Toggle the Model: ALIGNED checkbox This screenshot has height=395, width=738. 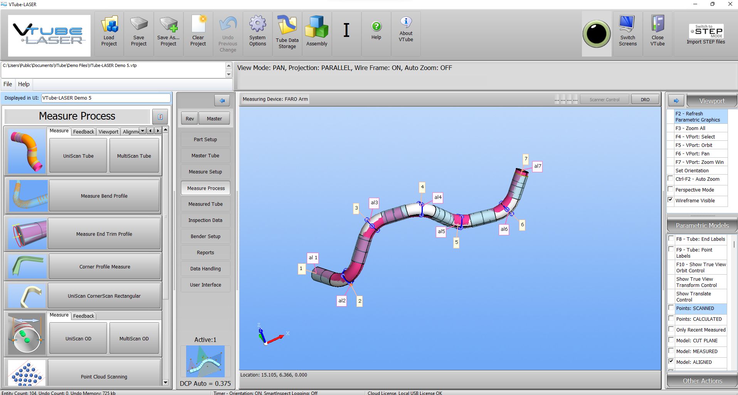point(671,362)
